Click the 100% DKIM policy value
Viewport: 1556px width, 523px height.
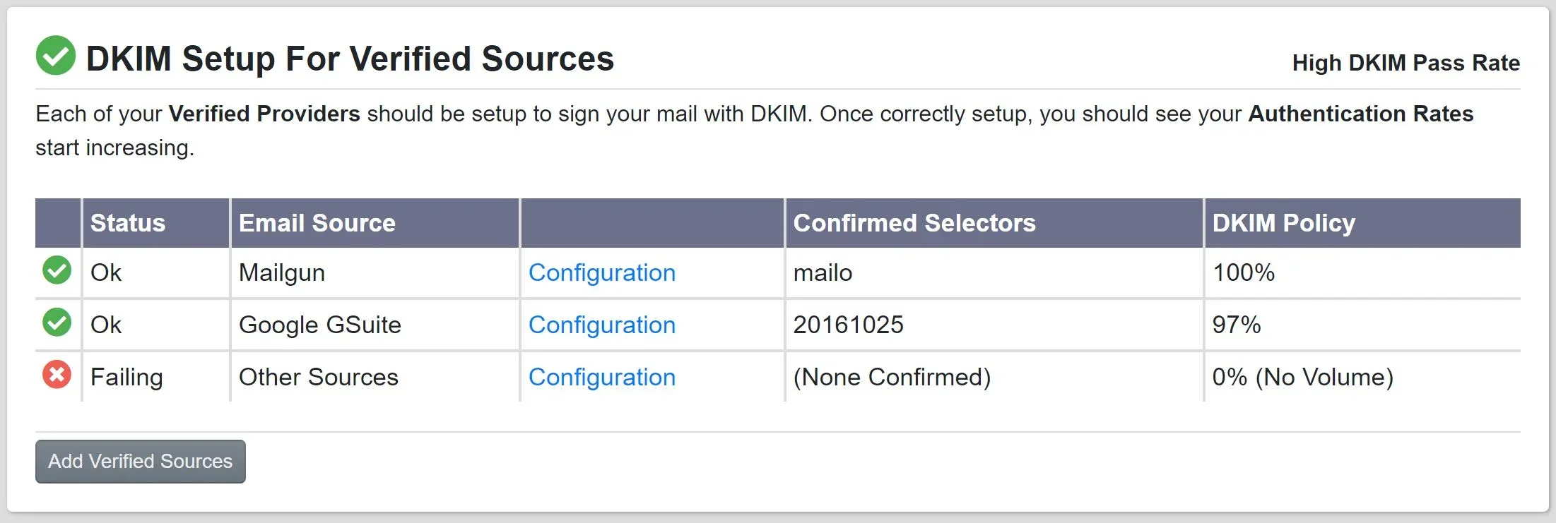click(1244, 273)
